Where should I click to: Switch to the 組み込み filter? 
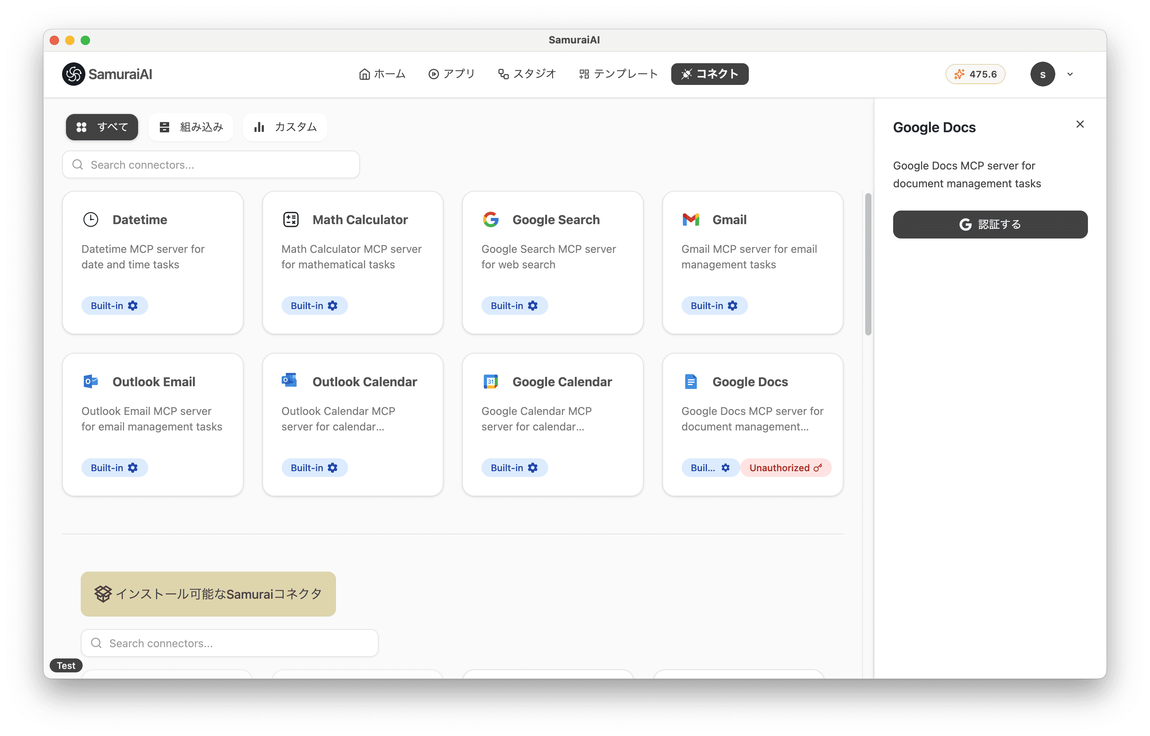[x=191, y=127]
